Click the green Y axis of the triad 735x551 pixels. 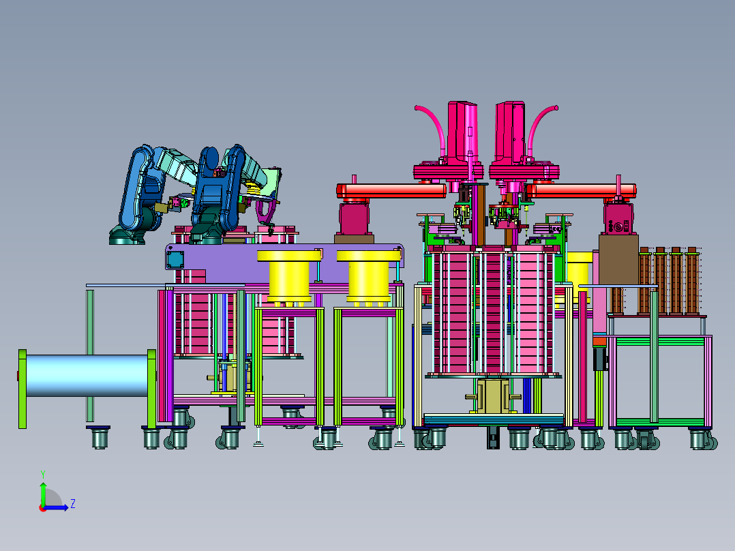[43, 493]
